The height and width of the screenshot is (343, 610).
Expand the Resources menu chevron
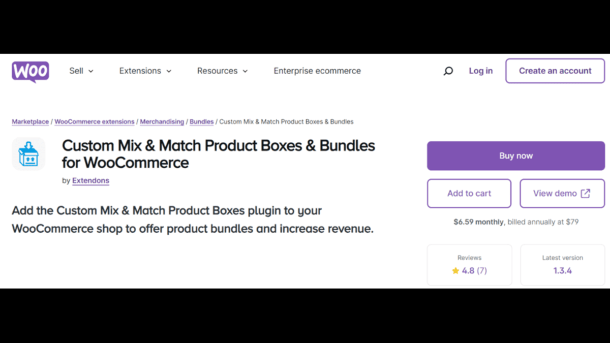[246, 72]
